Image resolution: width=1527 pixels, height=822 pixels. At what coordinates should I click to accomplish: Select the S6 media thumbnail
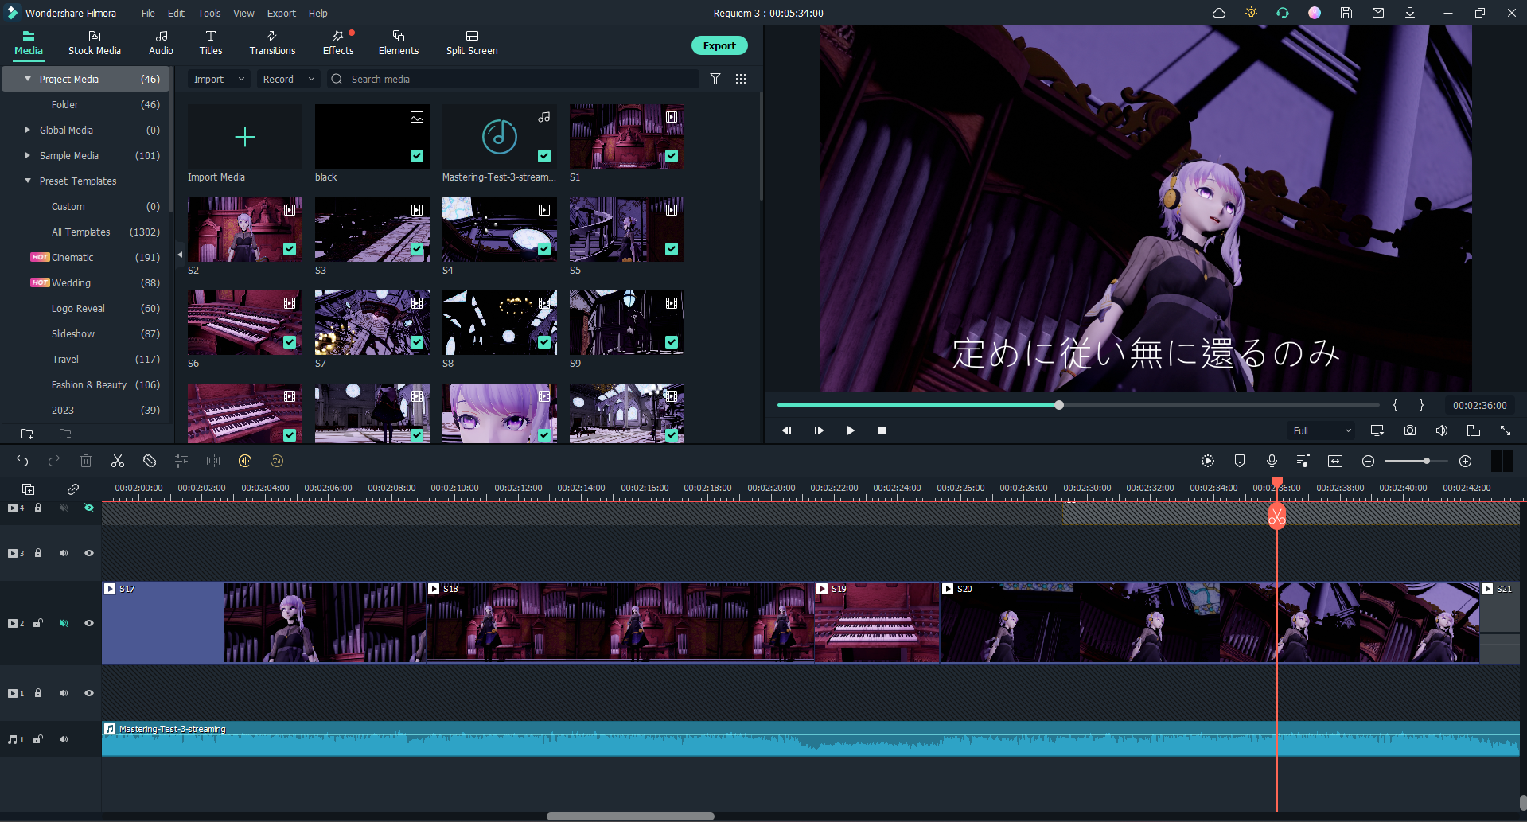245,322
